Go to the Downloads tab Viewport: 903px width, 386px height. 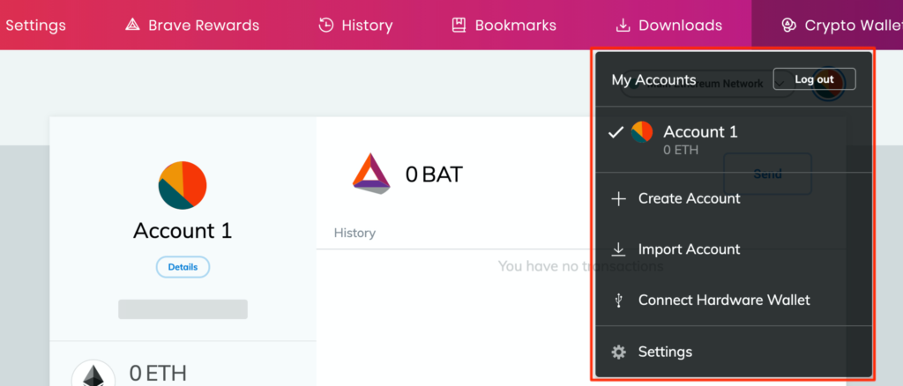[668, 26]
